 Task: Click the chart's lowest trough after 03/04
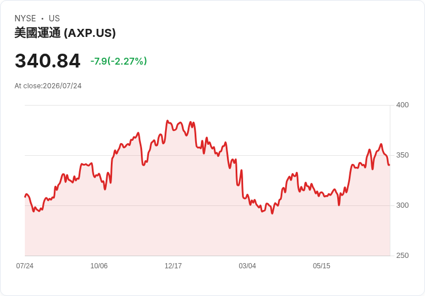click(x=272, y=213)
